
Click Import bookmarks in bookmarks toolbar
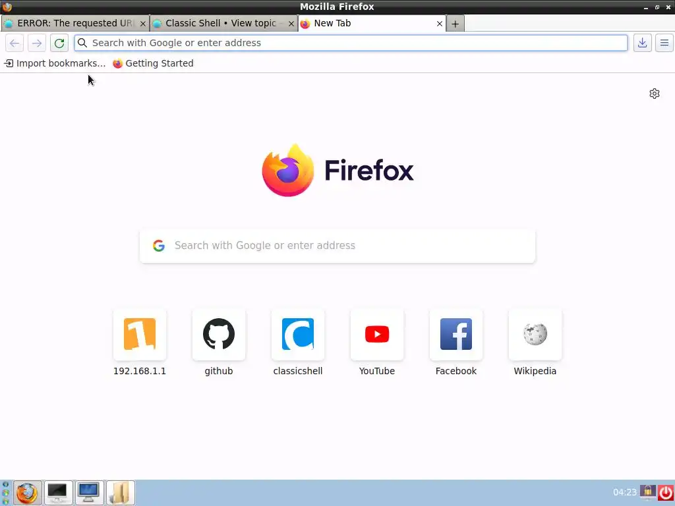coord(55,63)
